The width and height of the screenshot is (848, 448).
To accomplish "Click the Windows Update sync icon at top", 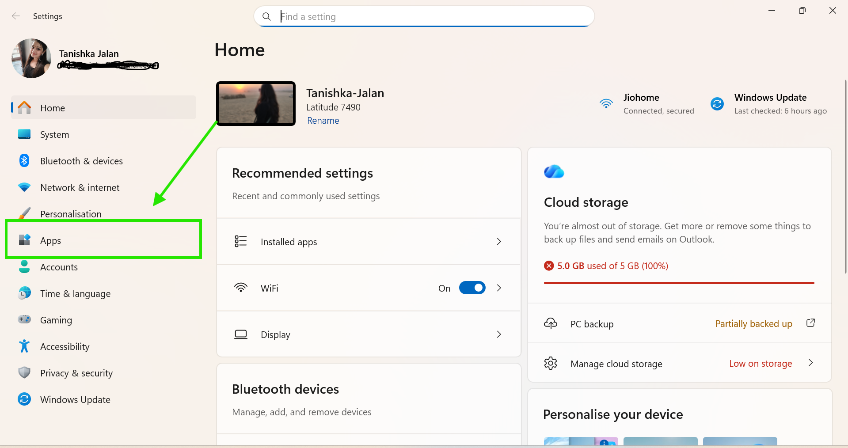I will pos(717,104).
